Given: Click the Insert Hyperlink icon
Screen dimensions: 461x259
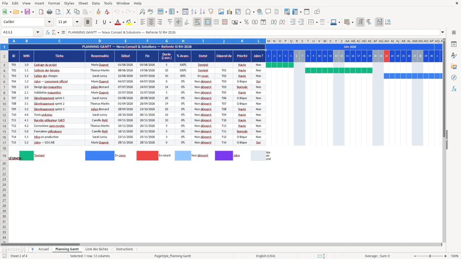Looking at the screenshot, I should (x=260, y=12).
